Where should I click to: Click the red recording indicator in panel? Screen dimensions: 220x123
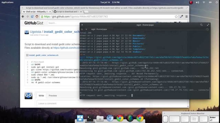coord(191,2)
